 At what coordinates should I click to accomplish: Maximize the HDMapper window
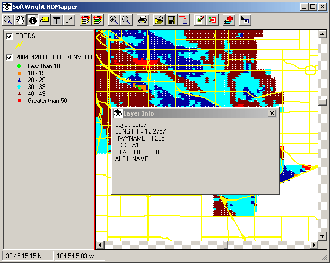[312, 7]
